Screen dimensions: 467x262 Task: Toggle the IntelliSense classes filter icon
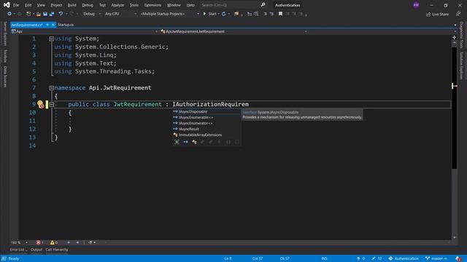[194, 142]
